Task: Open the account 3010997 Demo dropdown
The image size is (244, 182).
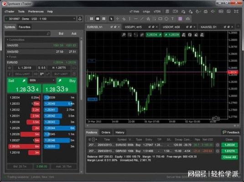Action: click(40, 19)
